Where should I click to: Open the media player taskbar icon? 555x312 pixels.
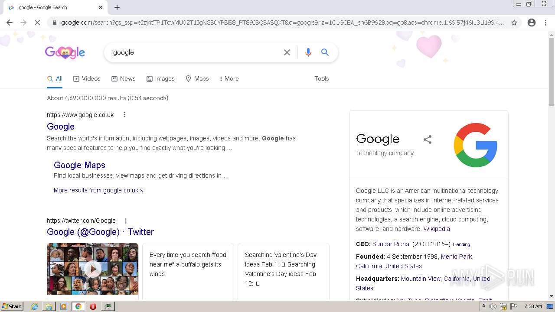click(64, 306)
